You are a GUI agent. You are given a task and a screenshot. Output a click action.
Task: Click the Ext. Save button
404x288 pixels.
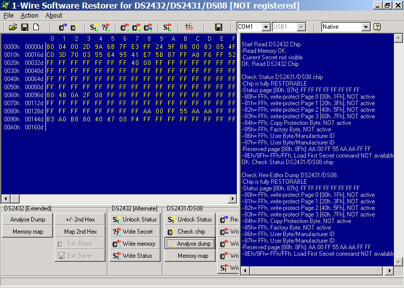[80, 256]
